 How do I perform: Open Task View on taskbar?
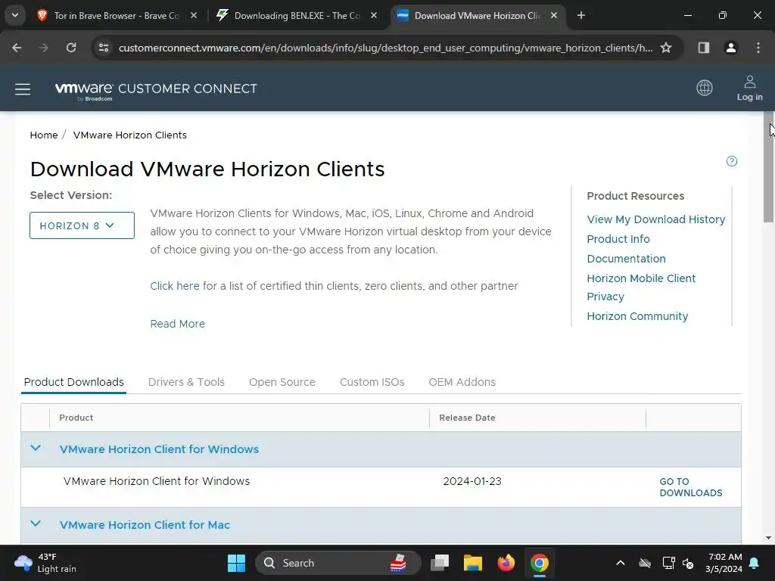click(440, 563)
